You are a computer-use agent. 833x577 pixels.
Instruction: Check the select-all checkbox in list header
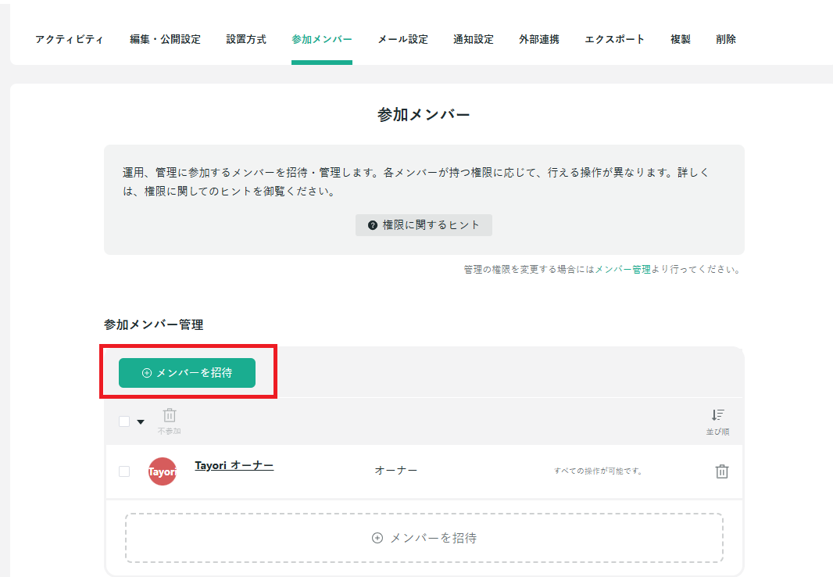tap(123, 421)
